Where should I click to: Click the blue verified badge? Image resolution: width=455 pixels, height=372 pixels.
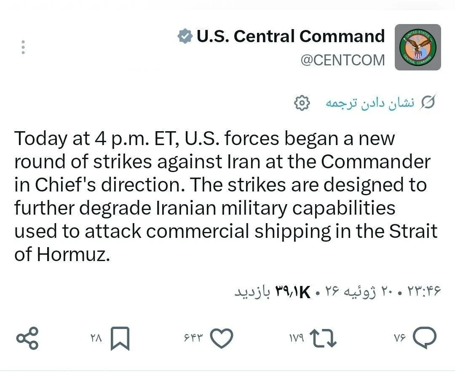(185, 37)
